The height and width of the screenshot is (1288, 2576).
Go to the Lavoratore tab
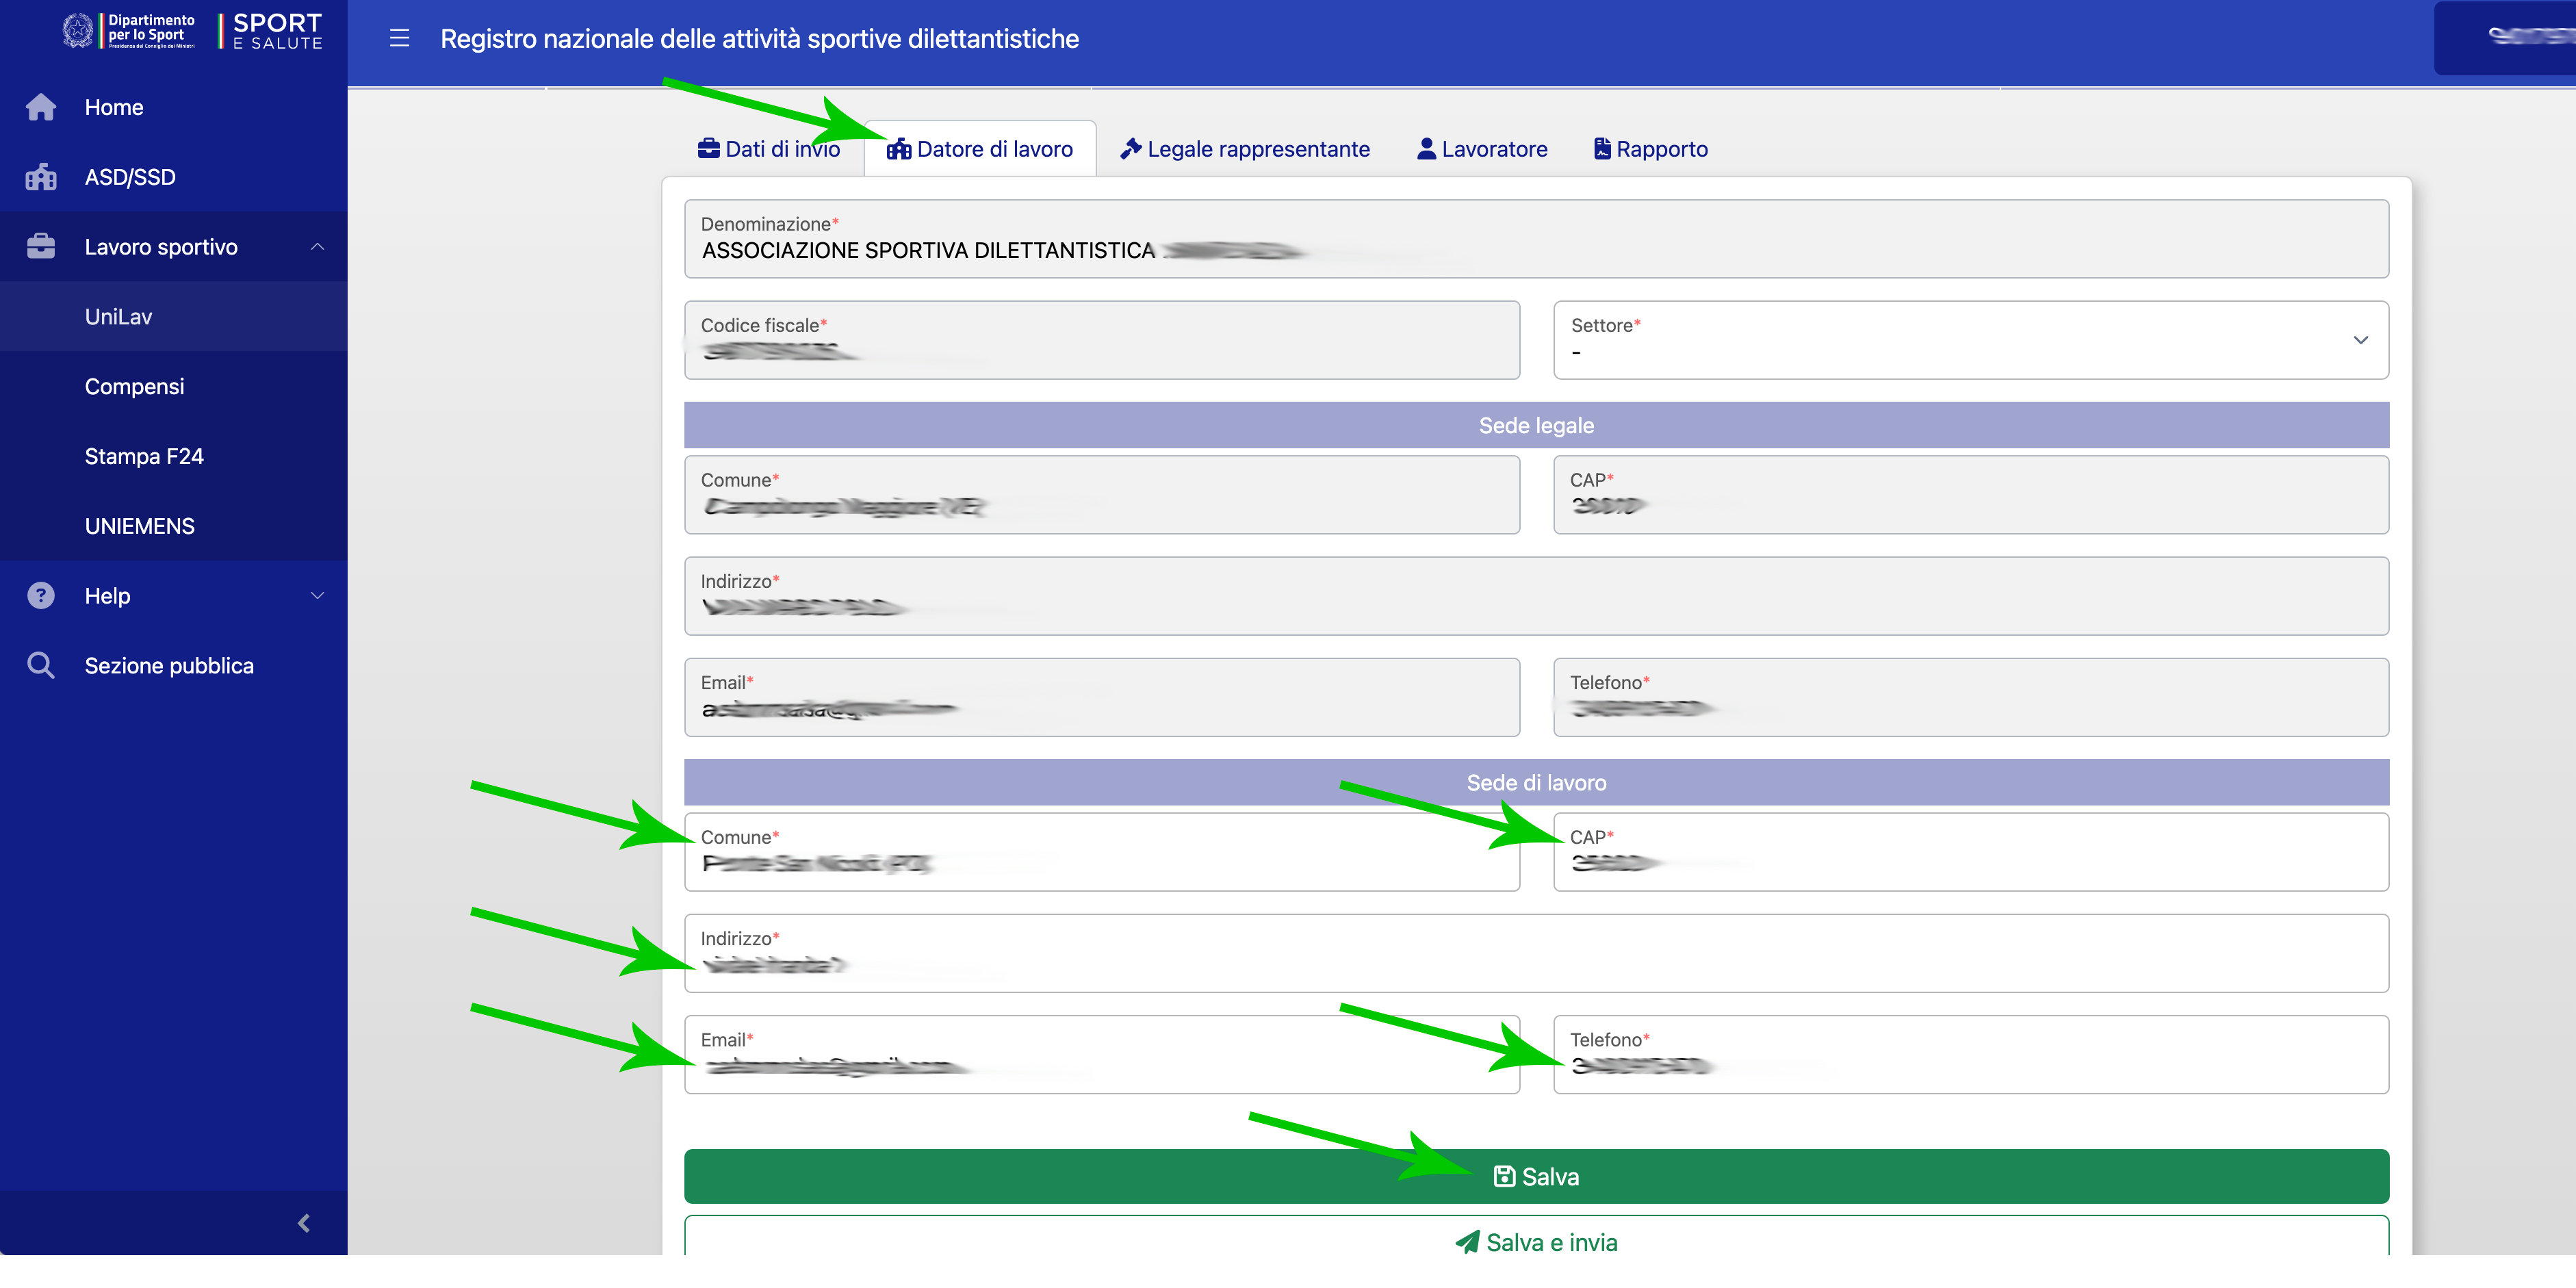pos(1482,150)
